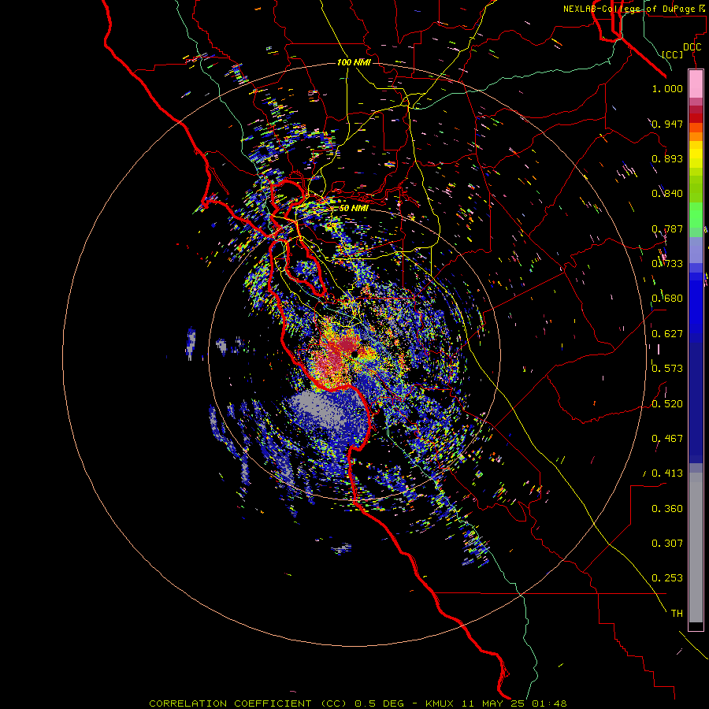Select the 0.680 scale value
709x709 pixels.
coord(667,299)
